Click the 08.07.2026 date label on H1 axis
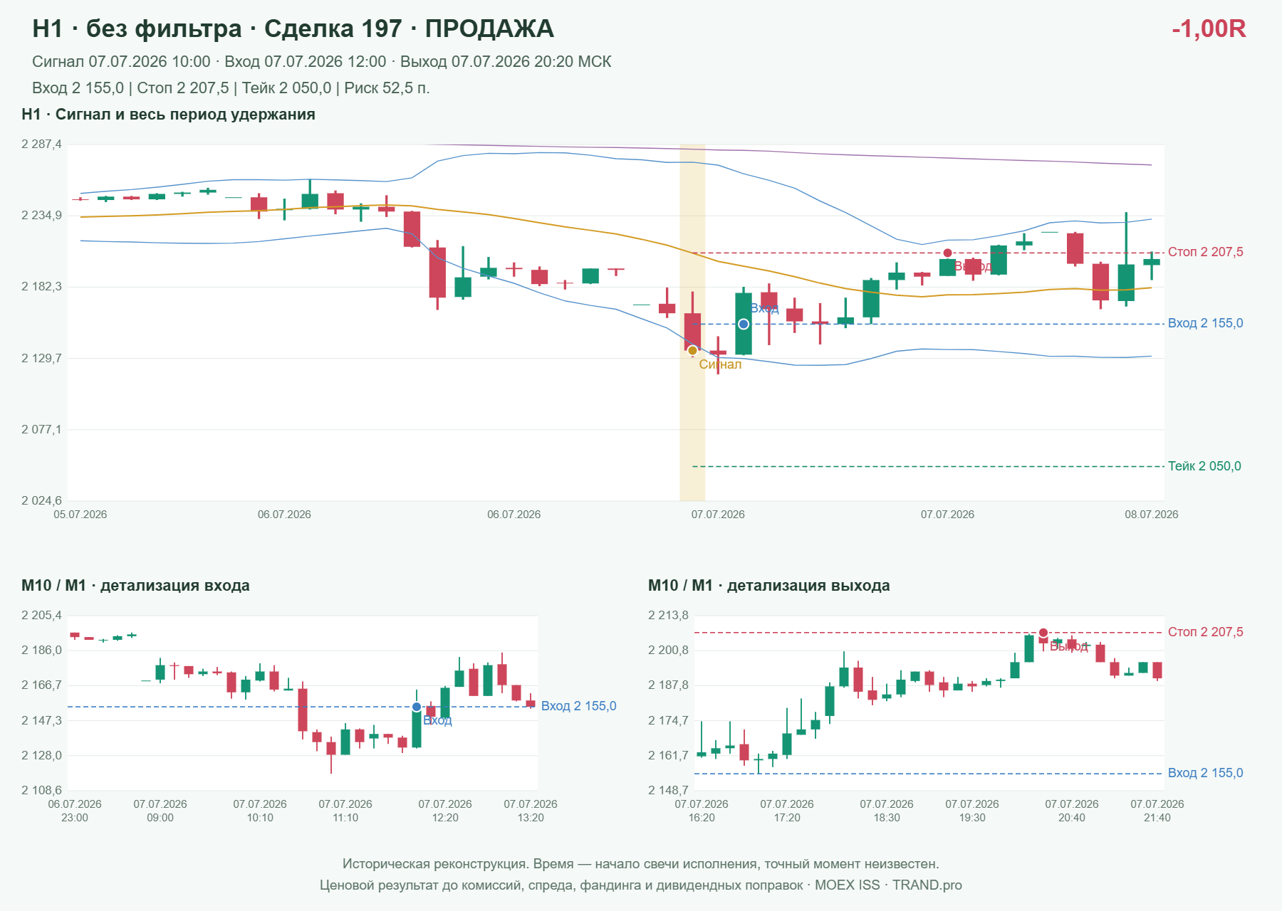Screen dimensions: 1282x911 tap(1152, 515)
